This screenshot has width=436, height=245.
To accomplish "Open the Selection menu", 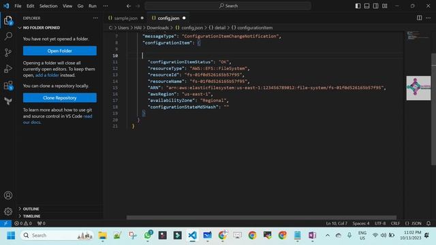I will [48, 6].
